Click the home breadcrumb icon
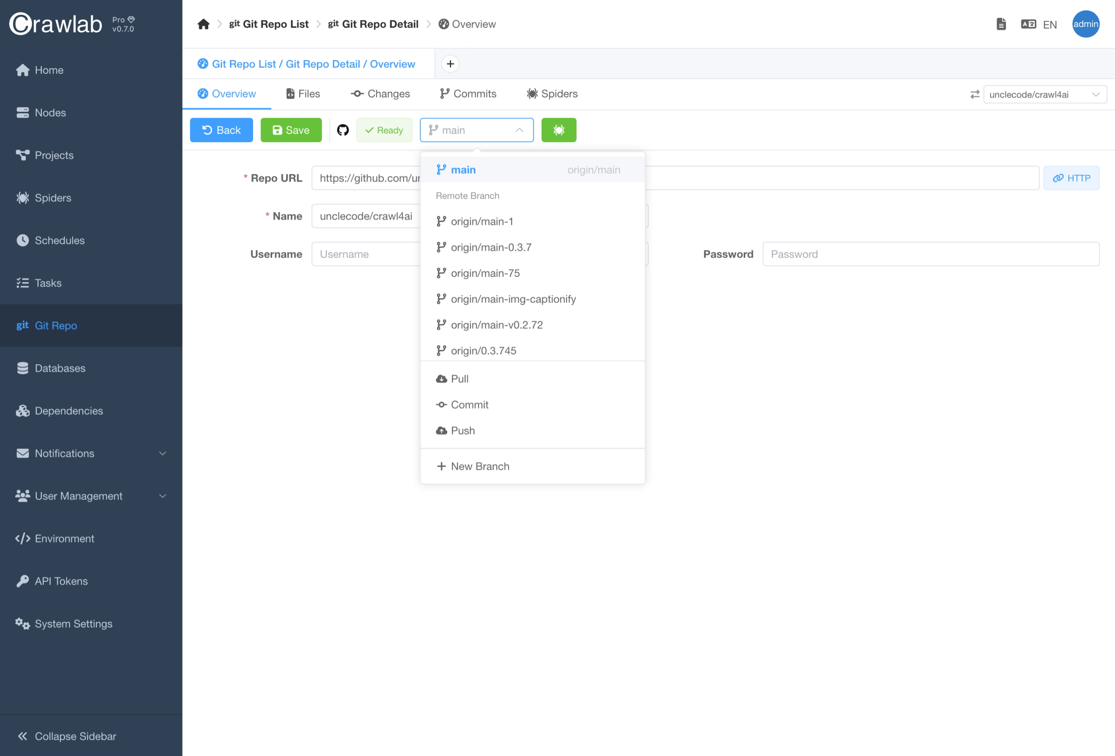The image size is (1115, 756). tap(203, 24)
